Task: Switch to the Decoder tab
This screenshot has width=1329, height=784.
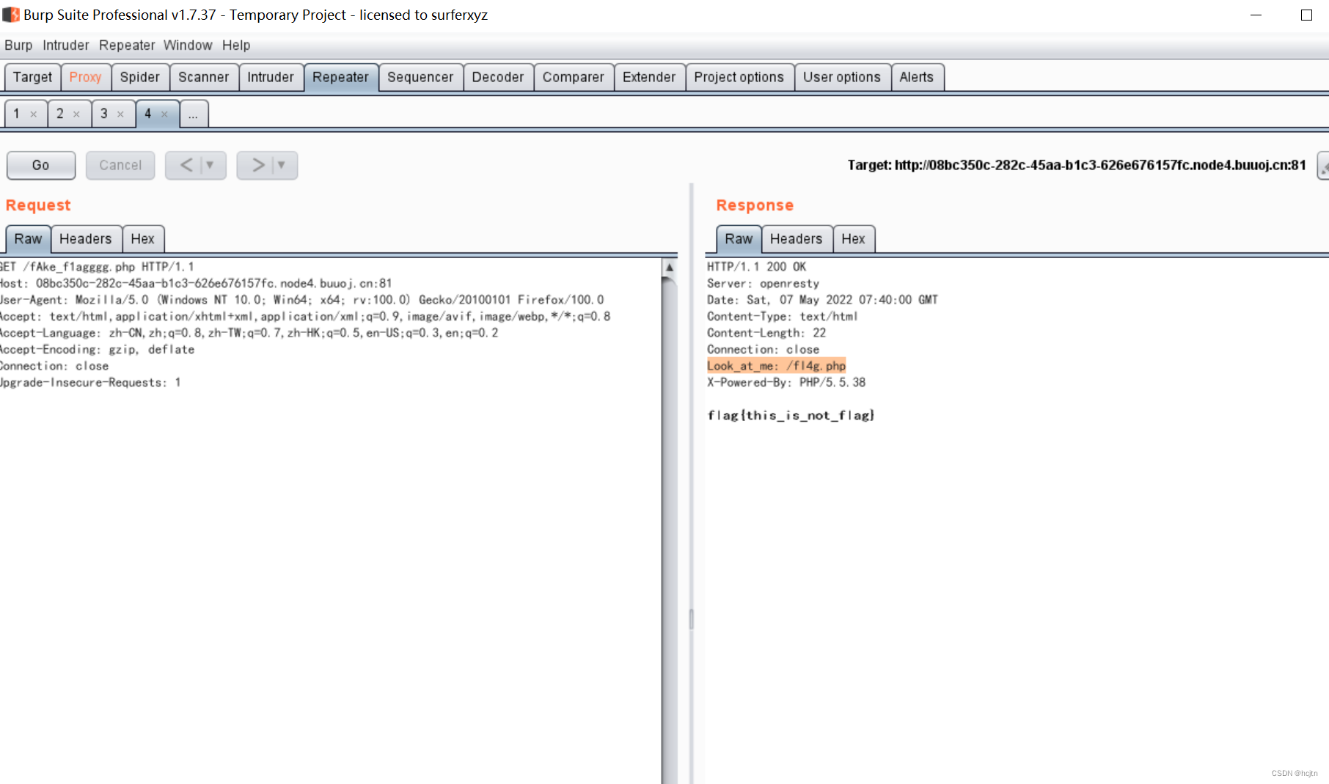Action: tap(497, 77)
